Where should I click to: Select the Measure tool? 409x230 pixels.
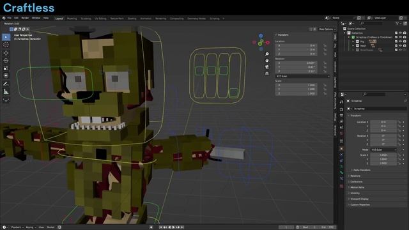coord(6,91)
